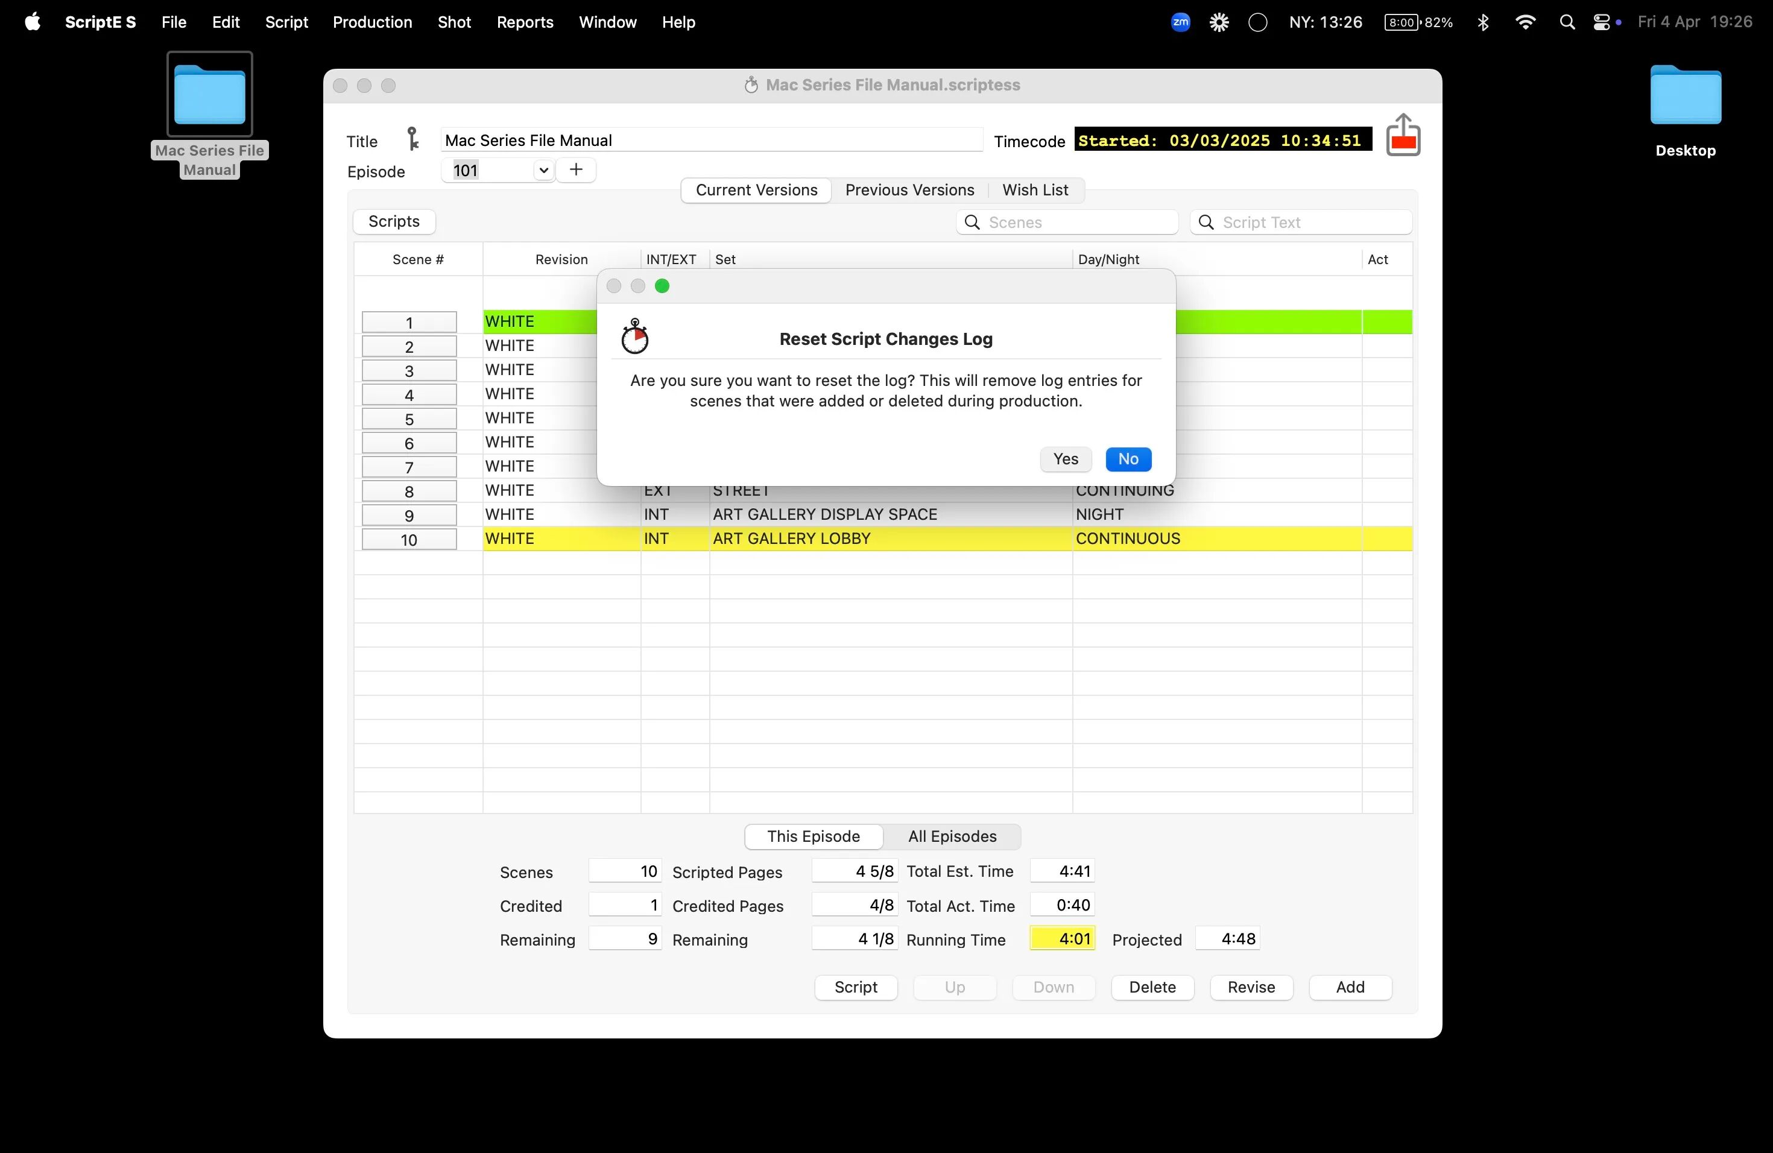Click the red export share icon
The width and height of the screenshot is (1773, 1153).
(x=1403, y=136)
